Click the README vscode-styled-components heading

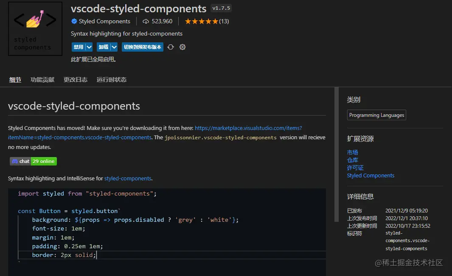click(74, 106)
